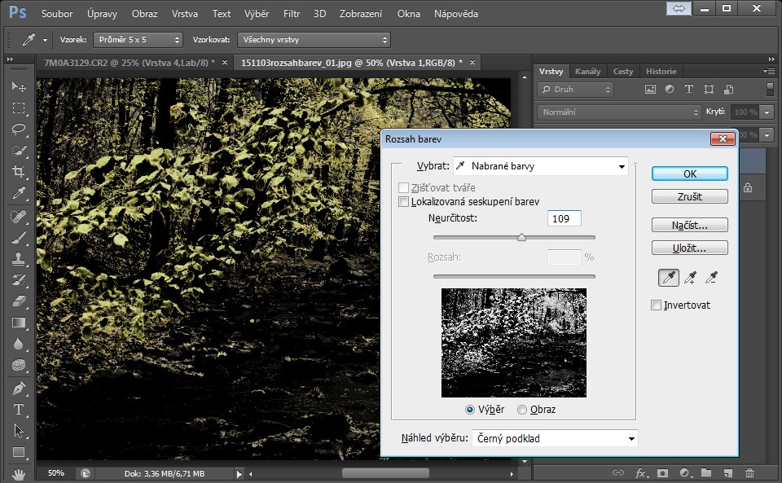Click the Neurčitost slider handle
The width and height of the screenshot is (782, 483).
(x=521, y=238)
